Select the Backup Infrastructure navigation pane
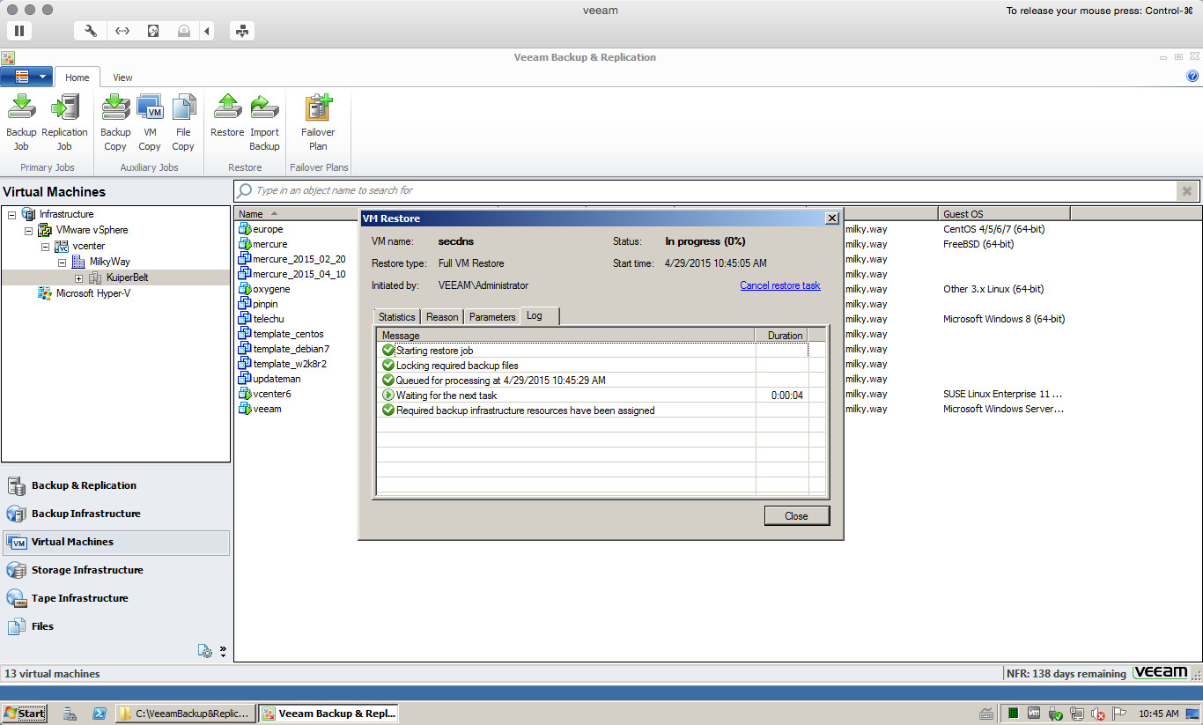Image resolution: width=1203 pixels, height=725 pixels. coord(85,514)
